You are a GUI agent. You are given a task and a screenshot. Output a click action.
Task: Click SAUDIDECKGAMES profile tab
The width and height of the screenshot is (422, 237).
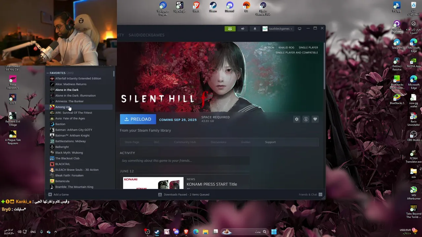146,35
